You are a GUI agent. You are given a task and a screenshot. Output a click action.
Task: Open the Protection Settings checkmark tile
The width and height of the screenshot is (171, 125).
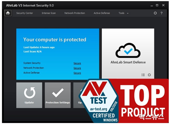tap(58, 95)
